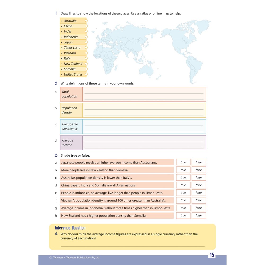The width and height of the screenshot is (265, 265).
Task: Shade true for New Zealand more people statement
Action: click(x=183, y=170)
